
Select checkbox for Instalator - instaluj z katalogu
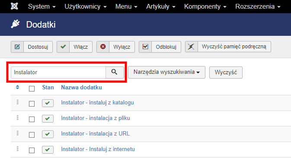click(x=32, y=104)
